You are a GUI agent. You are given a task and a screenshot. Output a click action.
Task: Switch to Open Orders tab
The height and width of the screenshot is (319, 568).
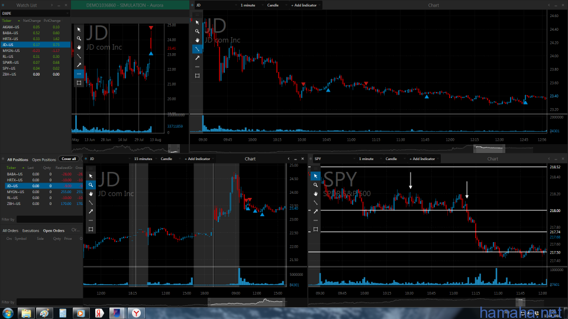pos(54,230)
